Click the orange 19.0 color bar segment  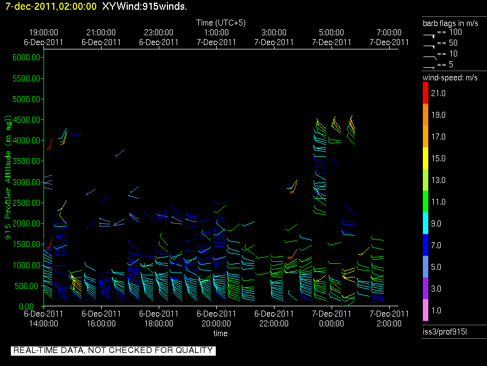[x=426, y=115]
